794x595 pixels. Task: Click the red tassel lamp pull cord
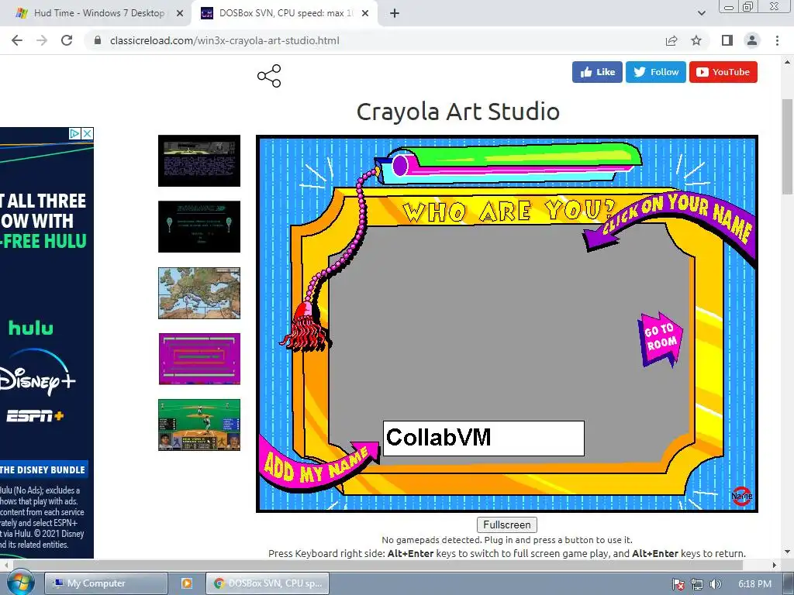pyautogui.click(x=306, y=326)
